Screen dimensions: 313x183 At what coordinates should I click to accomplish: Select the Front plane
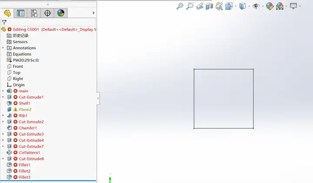click(18, 66)
